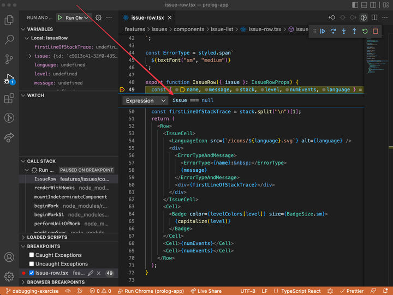The image size is (393, 295).
Task: Enable the Caught Exceptions checkbox
Action: coord(32,255)
